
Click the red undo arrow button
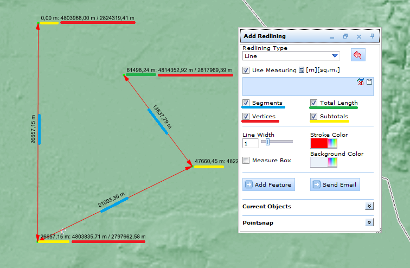coord(358,55)
